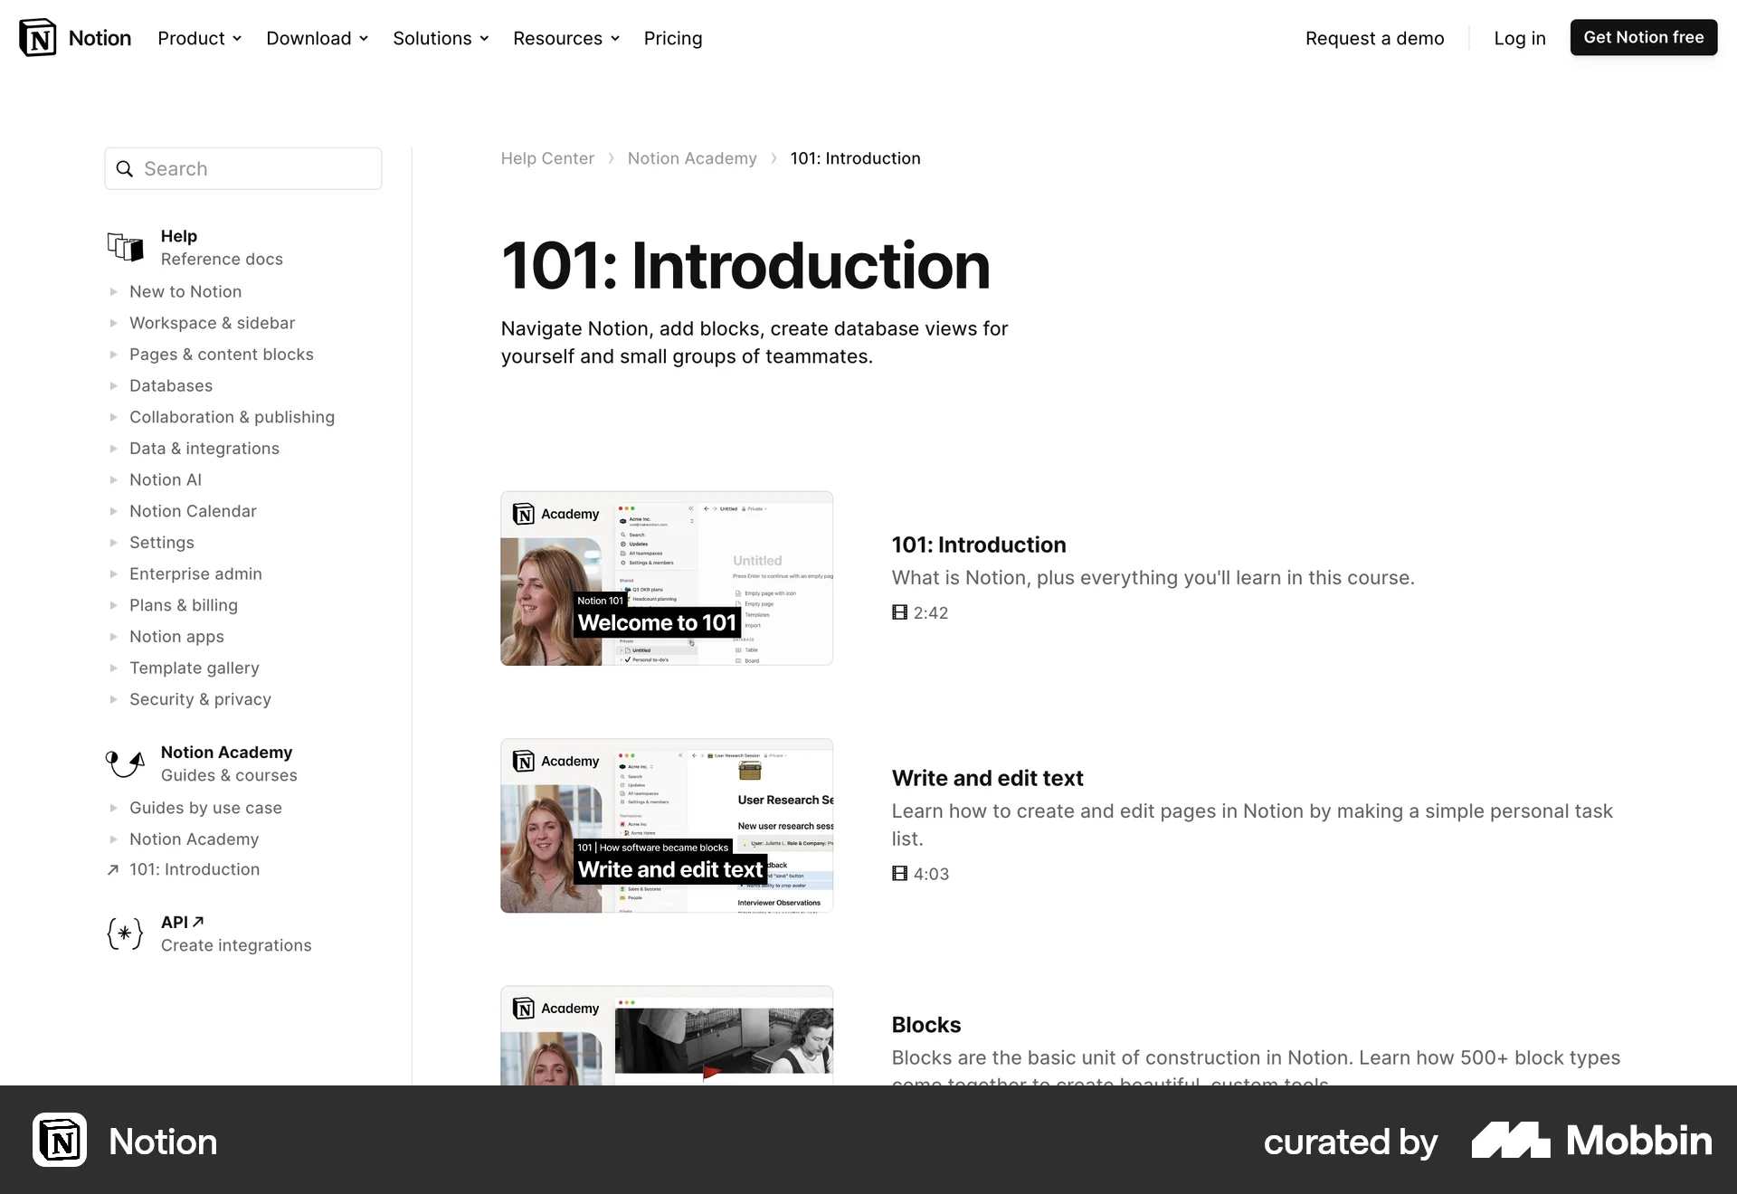Click the Help Center breadcrumb link
Viewport: 1737px width, 1194px height.
[547, 158]
